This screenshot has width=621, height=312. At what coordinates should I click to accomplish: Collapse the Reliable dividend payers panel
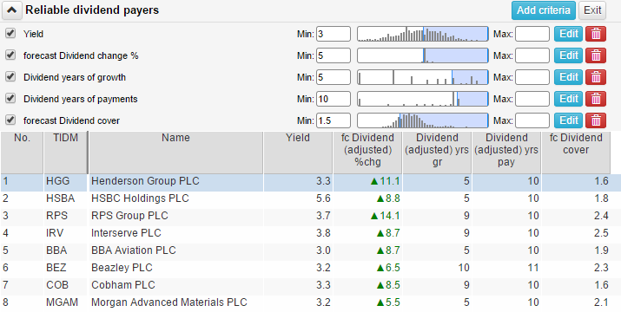click(x=12, y=10)
